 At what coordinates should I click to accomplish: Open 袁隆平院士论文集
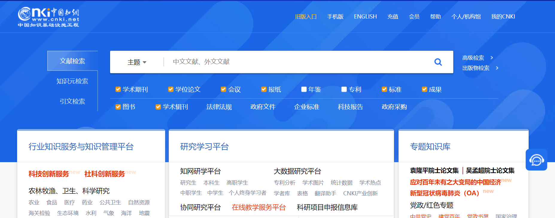434,171
